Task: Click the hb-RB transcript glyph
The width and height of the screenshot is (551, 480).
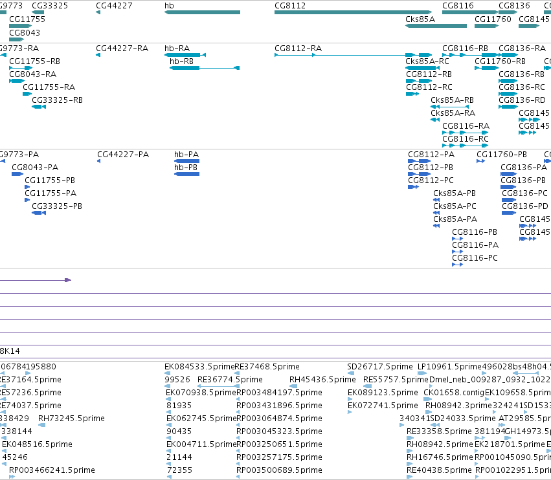Action: [x=205, y=68]
